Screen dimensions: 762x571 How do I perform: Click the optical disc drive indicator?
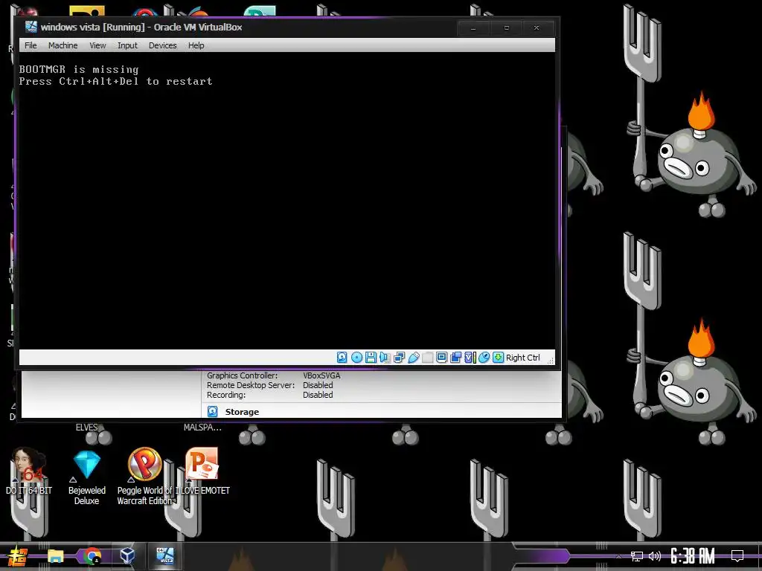pyautogui.click(x=356, y=358)
